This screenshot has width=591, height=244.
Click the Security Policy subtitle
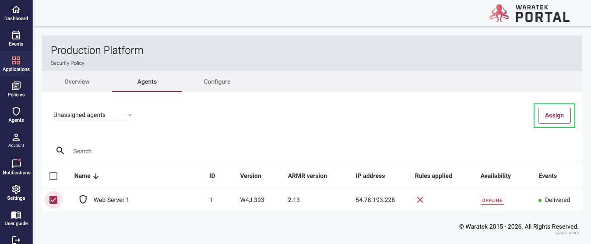[x=67, y=63]
